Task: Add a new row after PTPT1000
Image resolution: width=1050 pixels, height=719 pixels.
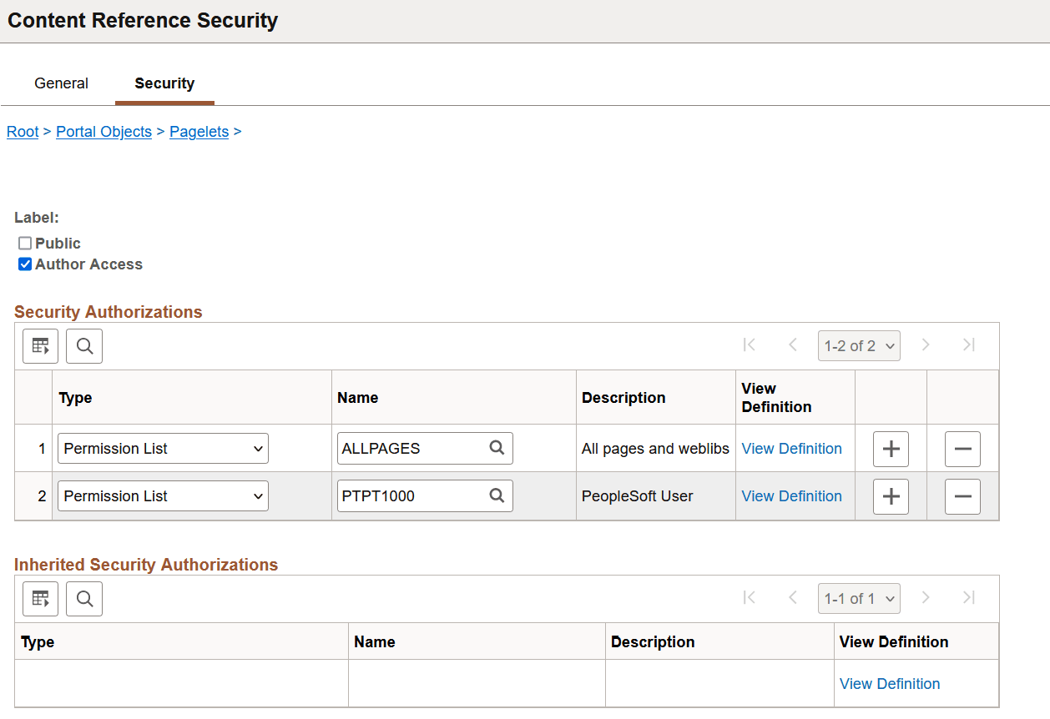Action: (x=890, y=495)
